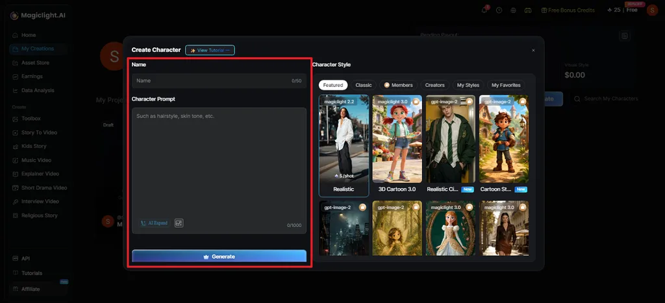This screenshot has height=303, width=665.
Task: Click the AI Expand button
Action: pyautogui.click(x=155, y=223)
